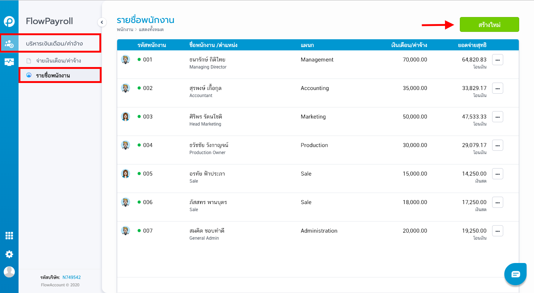Screen dimensions: 534x293
Task: Click the user profile avatar
Action: point(9,272)
